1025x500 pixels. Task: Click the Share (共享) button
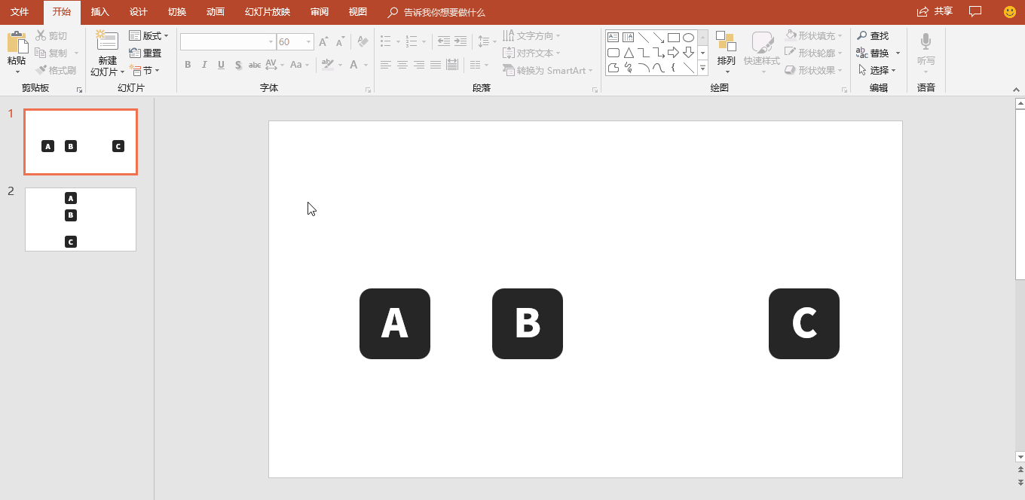935,11
